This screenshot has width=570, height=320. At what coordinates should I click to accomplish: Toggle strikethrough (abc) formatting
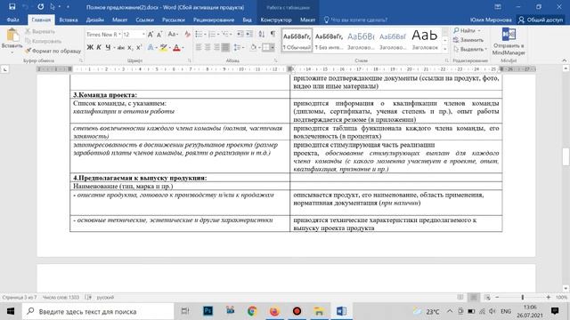(x=121, y=47)
